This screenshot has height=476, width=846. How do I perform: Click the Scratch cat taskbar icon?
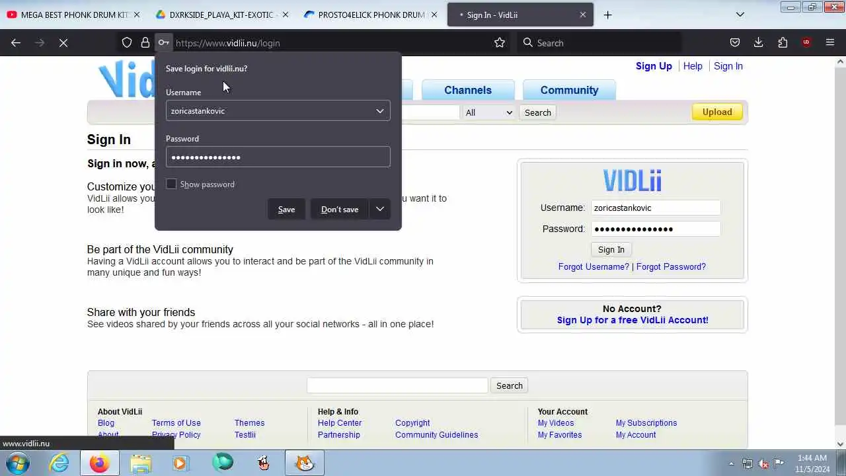click(x=305, y=463)
